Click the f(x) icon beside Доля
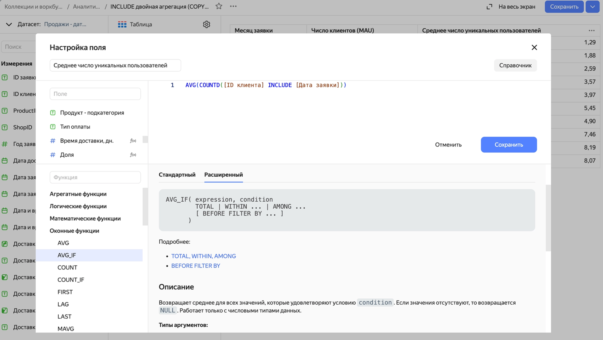Screen dimensions: 603x340 (133, 155)
